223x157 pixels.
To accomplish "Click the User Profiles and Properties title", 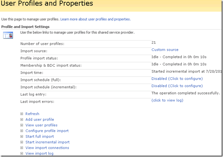I will click(x=47, y=3).
